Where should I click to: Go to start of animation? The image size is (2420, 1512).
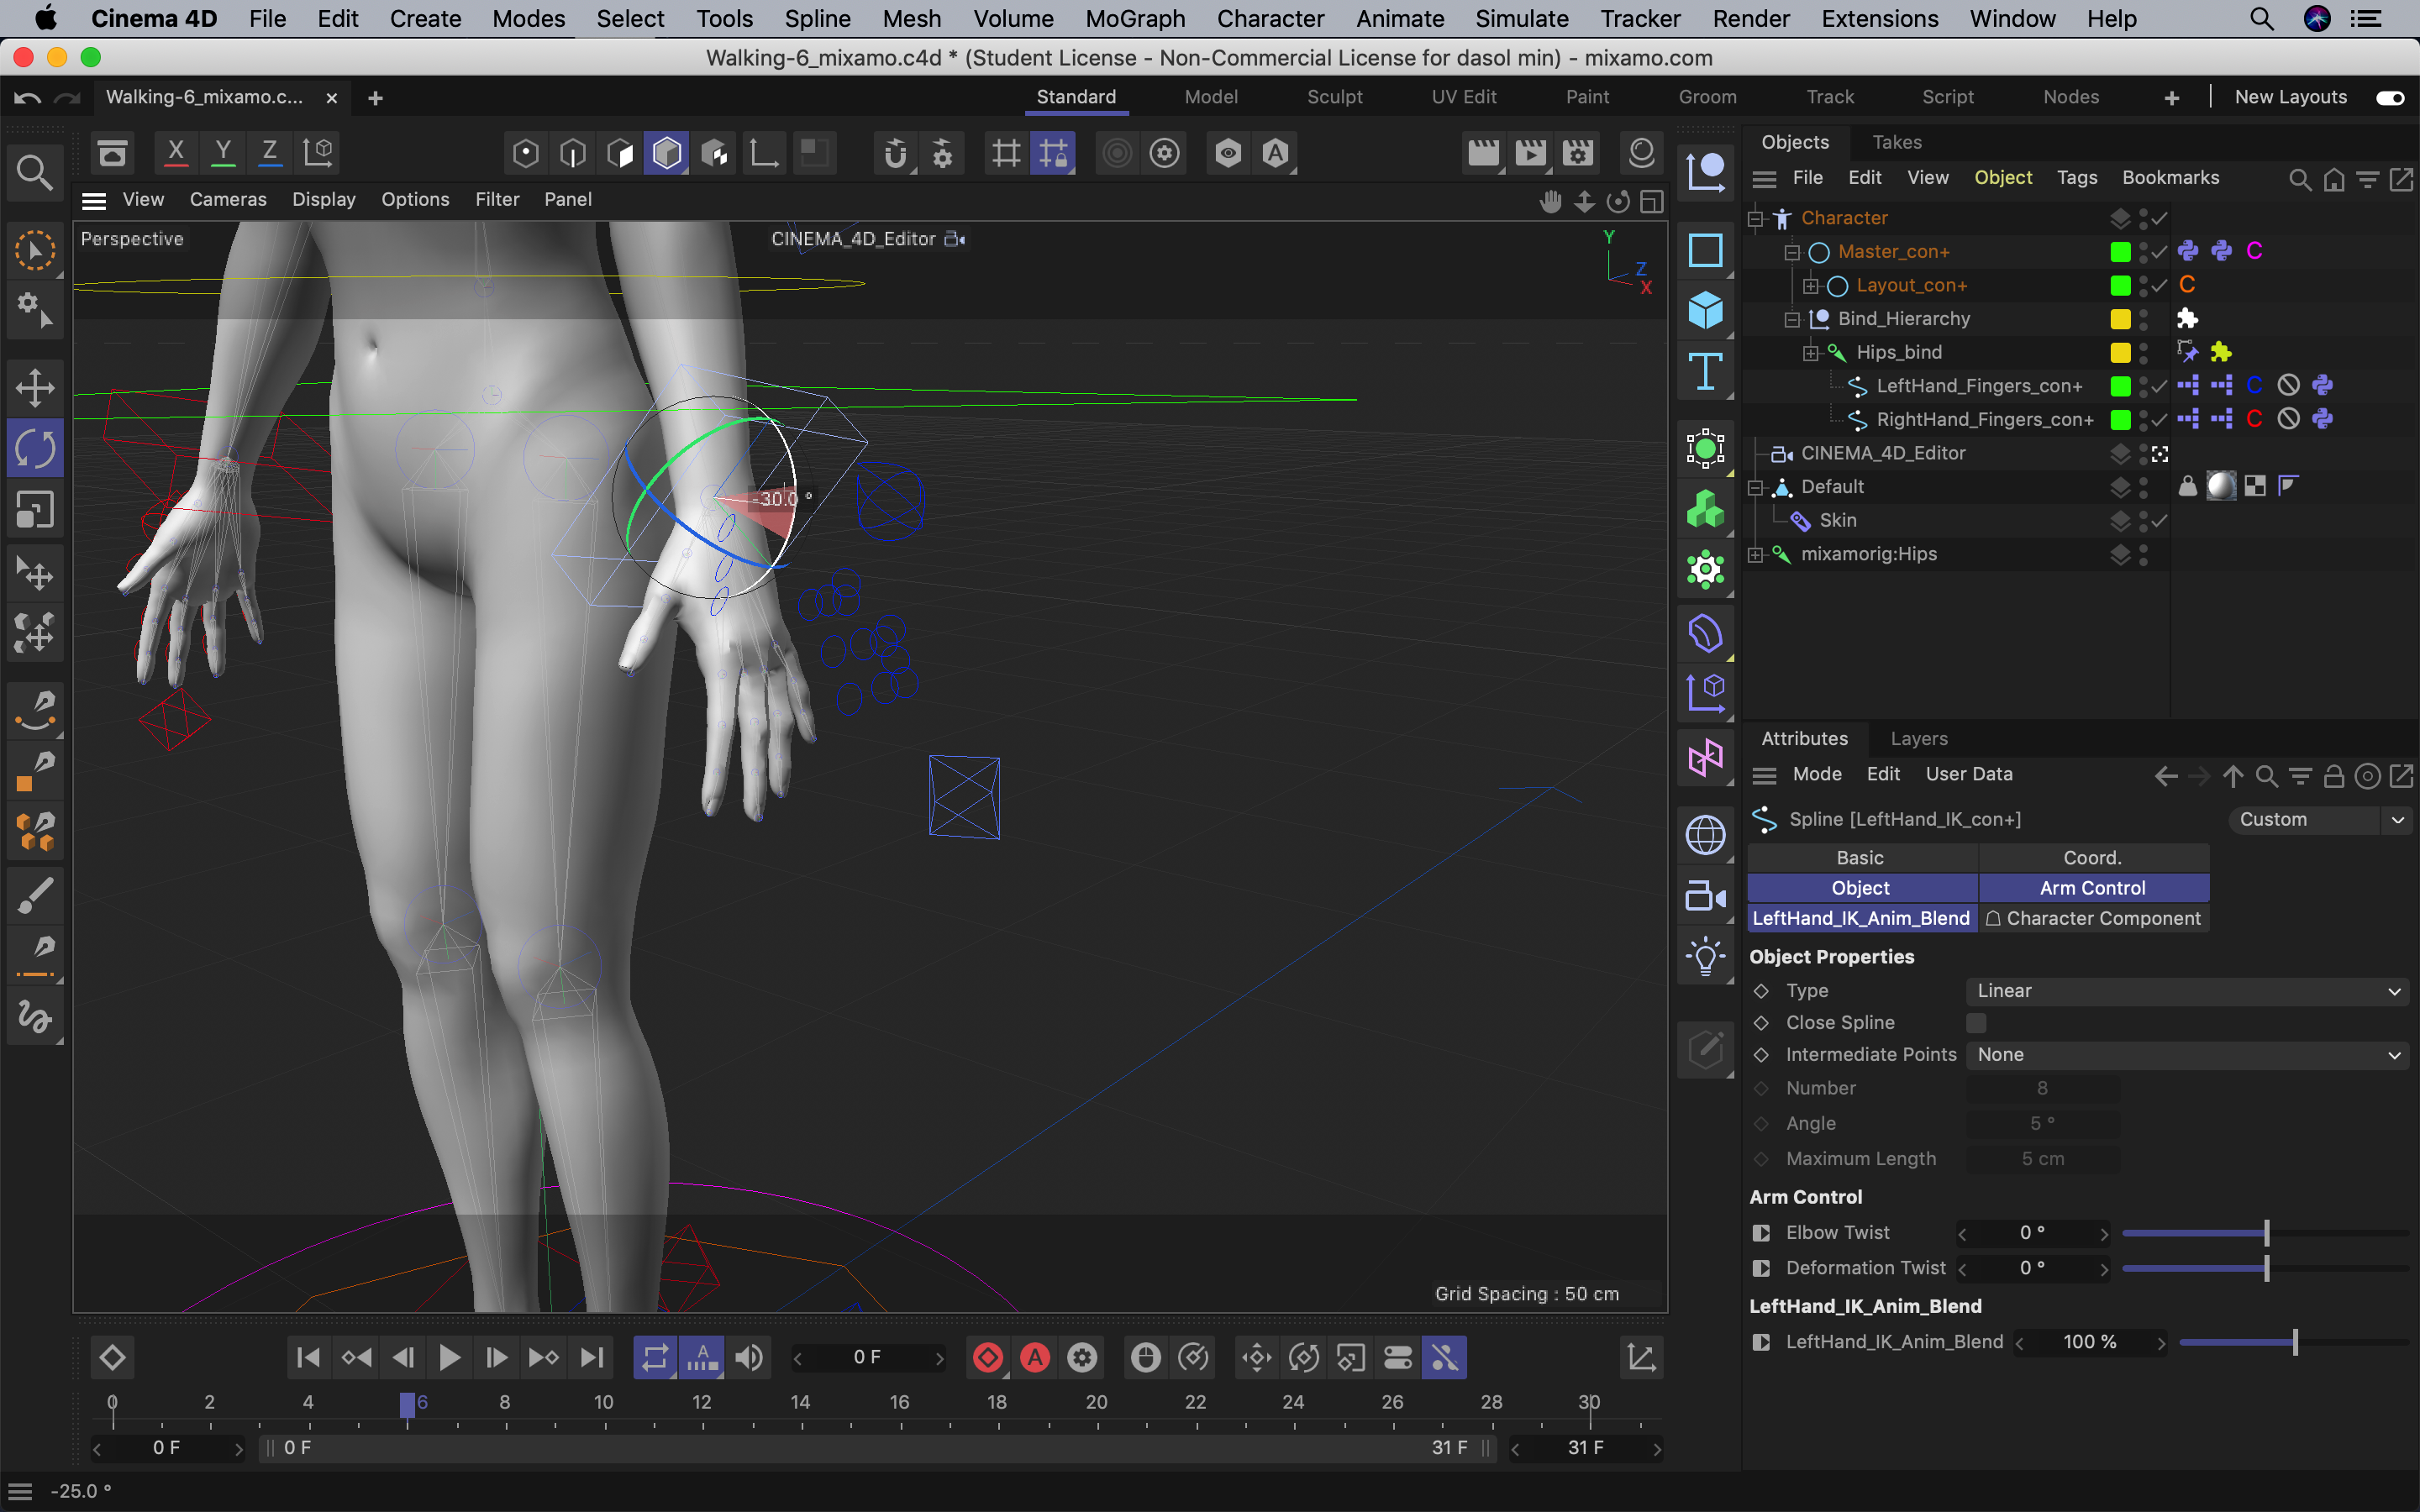point(308,1357)
